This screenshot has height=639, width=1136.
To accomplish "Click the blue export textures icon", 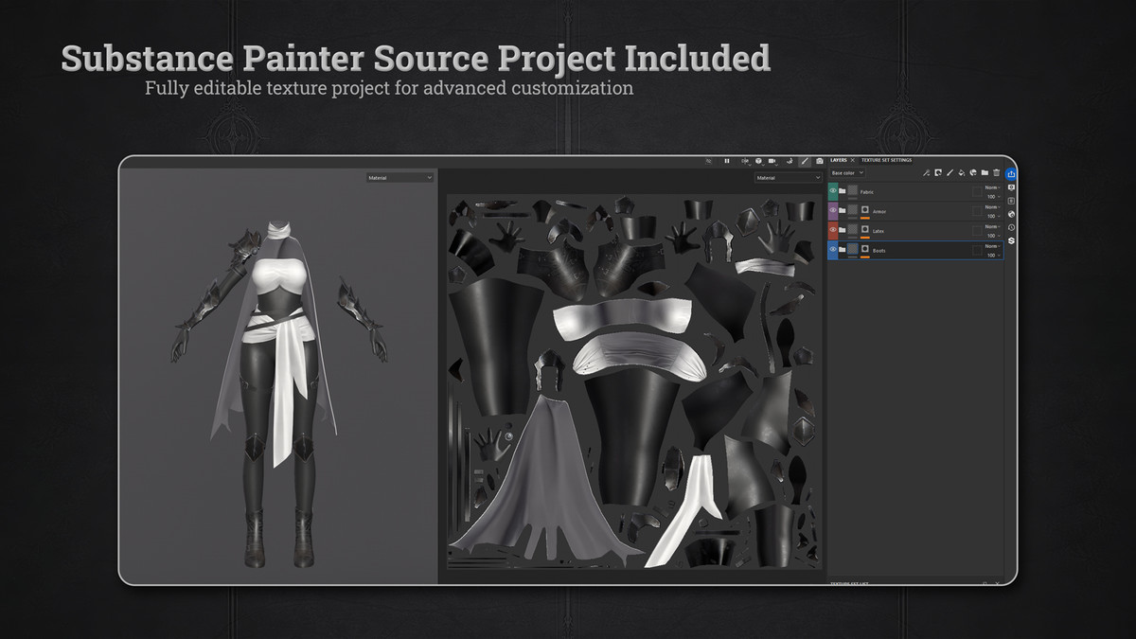I will click(1011, 173).
